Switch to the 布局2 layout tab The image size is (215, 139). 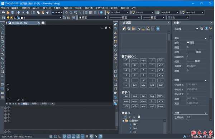pyautogui.click(x=44, y=104)
